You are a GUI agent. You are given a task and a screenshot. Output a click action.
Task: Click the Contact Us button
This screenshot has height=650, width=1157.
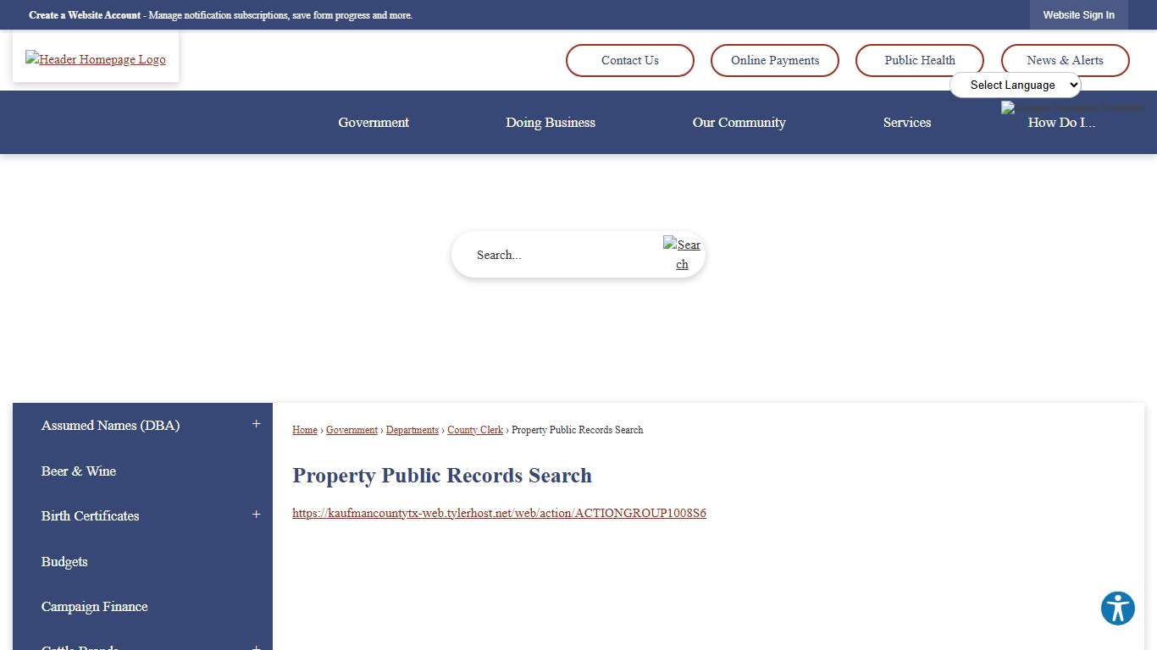[629, 60]
